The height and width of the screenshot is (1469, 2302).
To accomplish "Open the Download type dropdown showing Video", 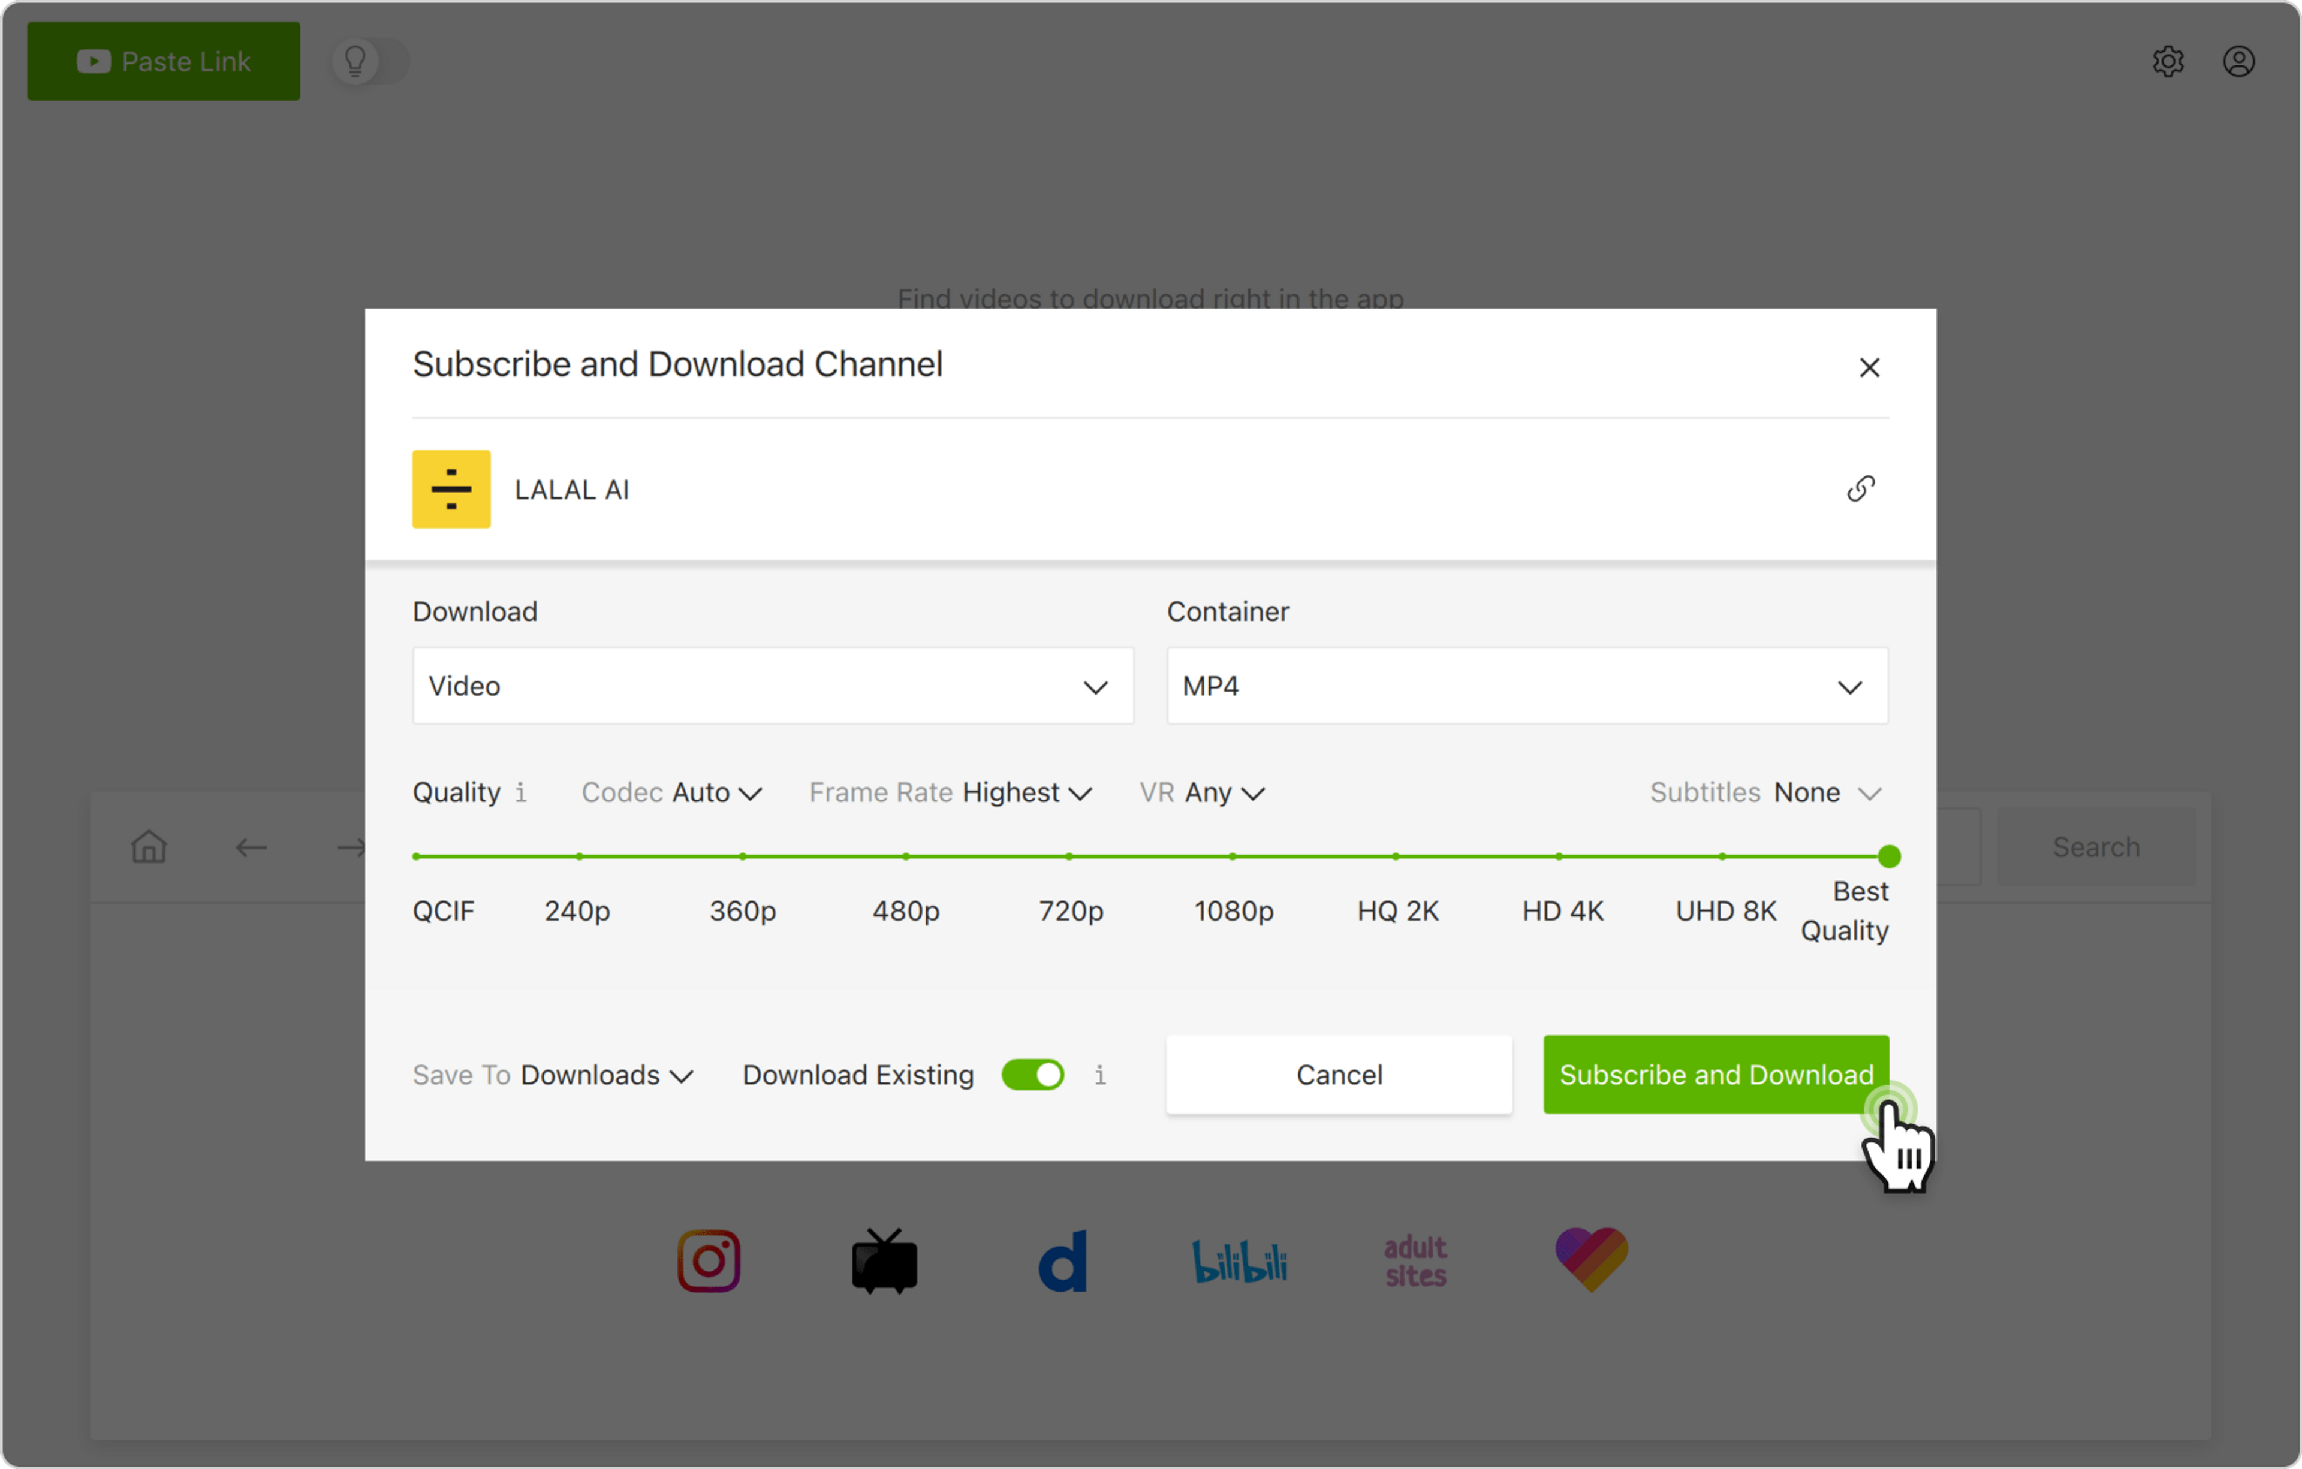I will 773,686.
